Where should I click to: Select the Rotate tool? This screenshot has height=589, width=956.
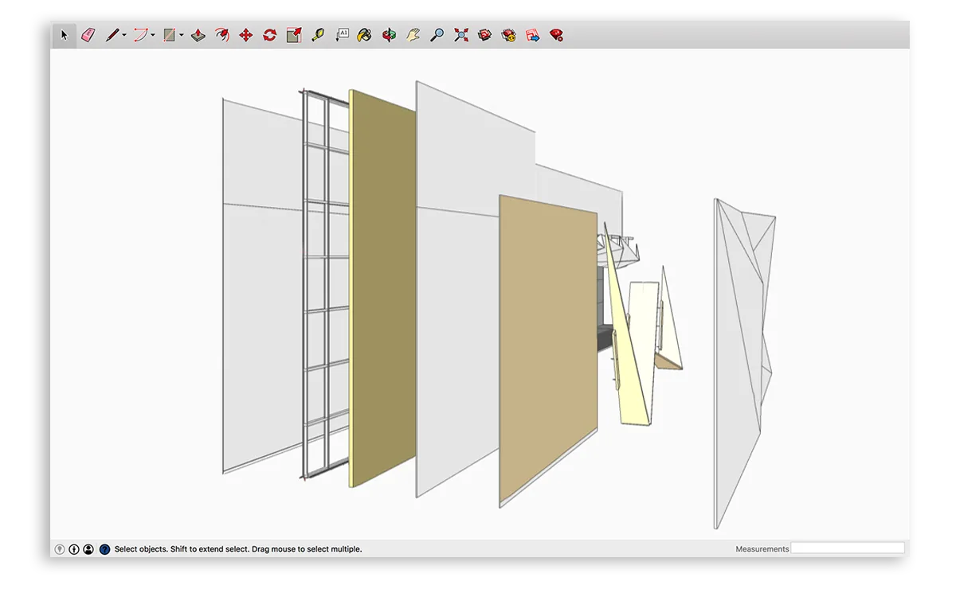pos(270,35)
